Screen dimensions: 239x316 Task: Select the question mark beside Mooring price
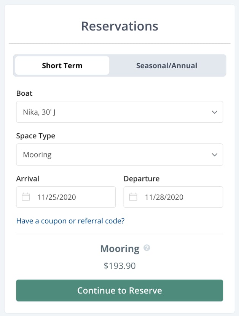coord(147,248)
